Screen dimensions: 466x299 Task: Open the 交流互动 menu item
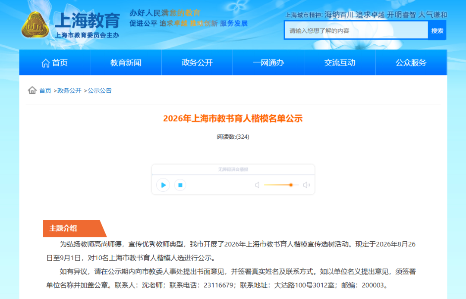(x=340, y=62)
